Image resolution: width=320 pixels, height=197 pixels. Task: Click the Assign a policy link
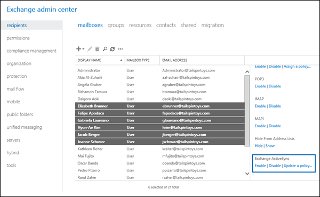pos(297,67)
